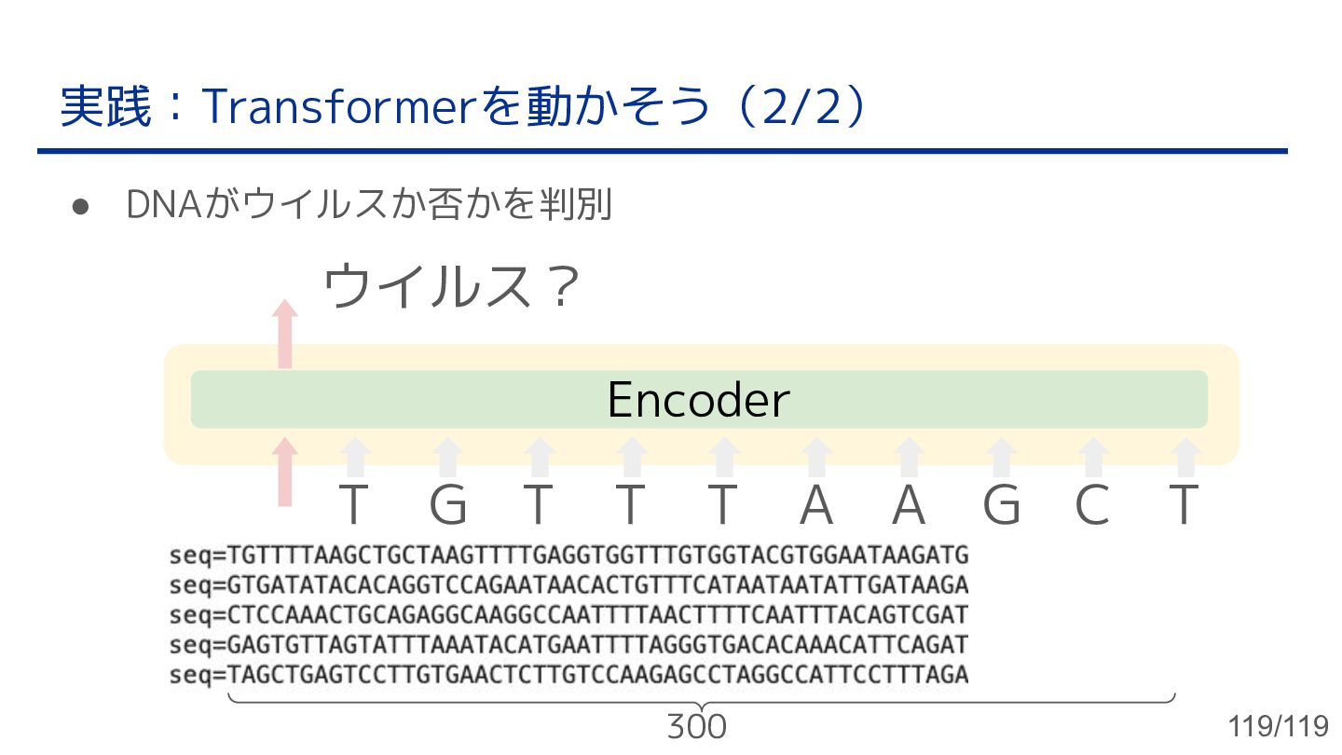Click the gray arrow above the first letter T
1342x755 pixels.
tap(355, 457)
